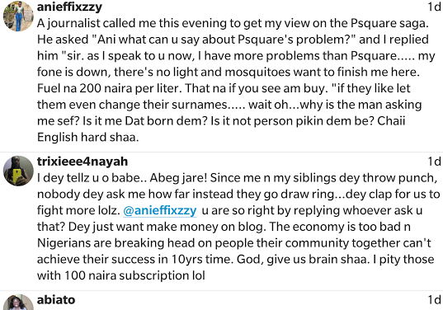Click the 'I dey tellz u o babe' line
This screenshot has height=310, width=443.
pyautogui.click(x=238, y=178)
